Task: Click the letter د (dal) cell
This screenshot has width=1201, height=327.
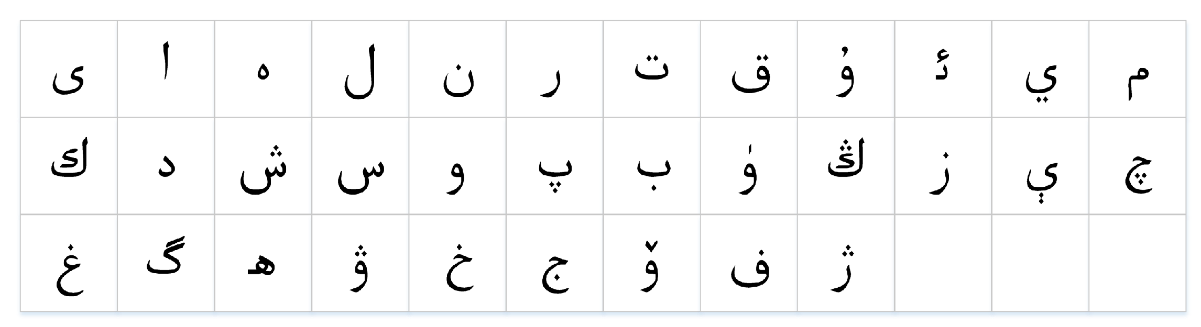Action: click(166, 166)
